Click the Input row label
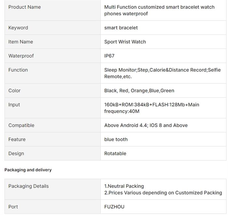Image resolution: width=228 pixels, height=215 pixels. (x=14, y=105)
